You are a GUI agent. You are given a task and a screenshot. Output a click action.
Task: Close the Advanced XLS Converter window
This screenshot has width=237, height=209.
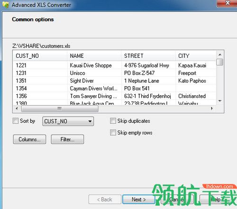pyautogui.click(x=227, y=3)
